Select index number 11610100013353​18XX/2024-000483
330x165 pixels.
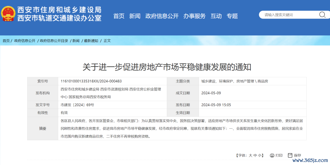pyautogui.click(x=91, y=81)
